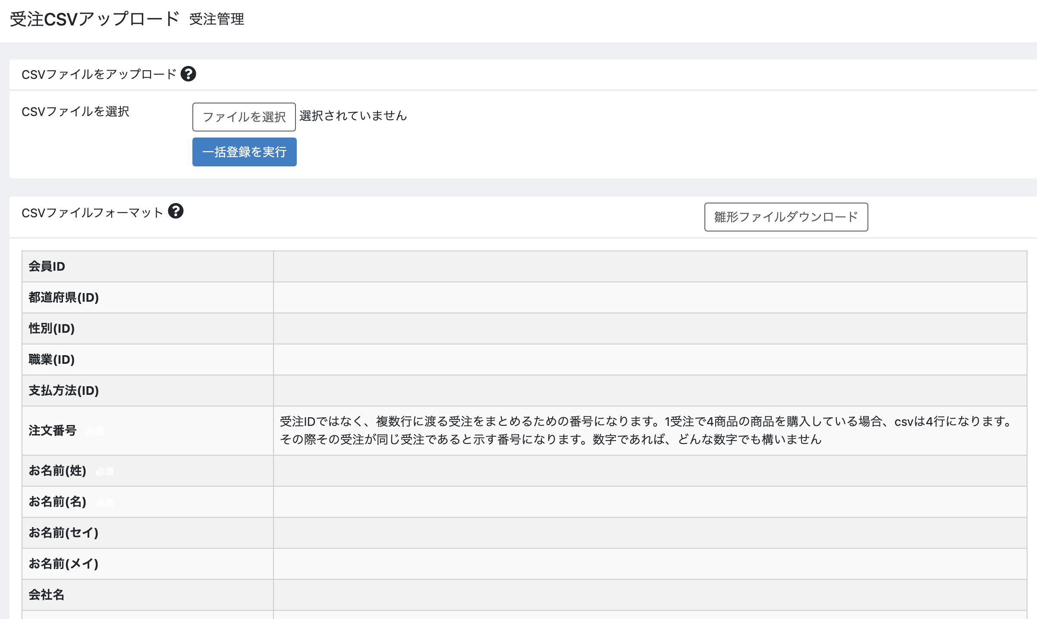
Task: Click the 必須 badge next to お名前(姓)
Action: pyautogui.click(x=104, y=472)
